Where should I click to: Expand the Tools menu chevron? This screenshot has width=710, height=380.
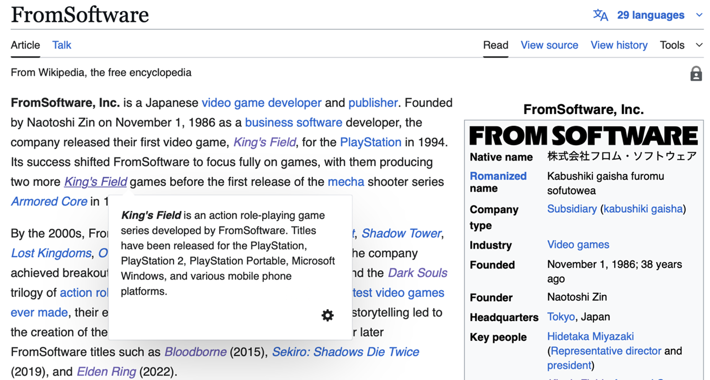(x=699, y=45)
